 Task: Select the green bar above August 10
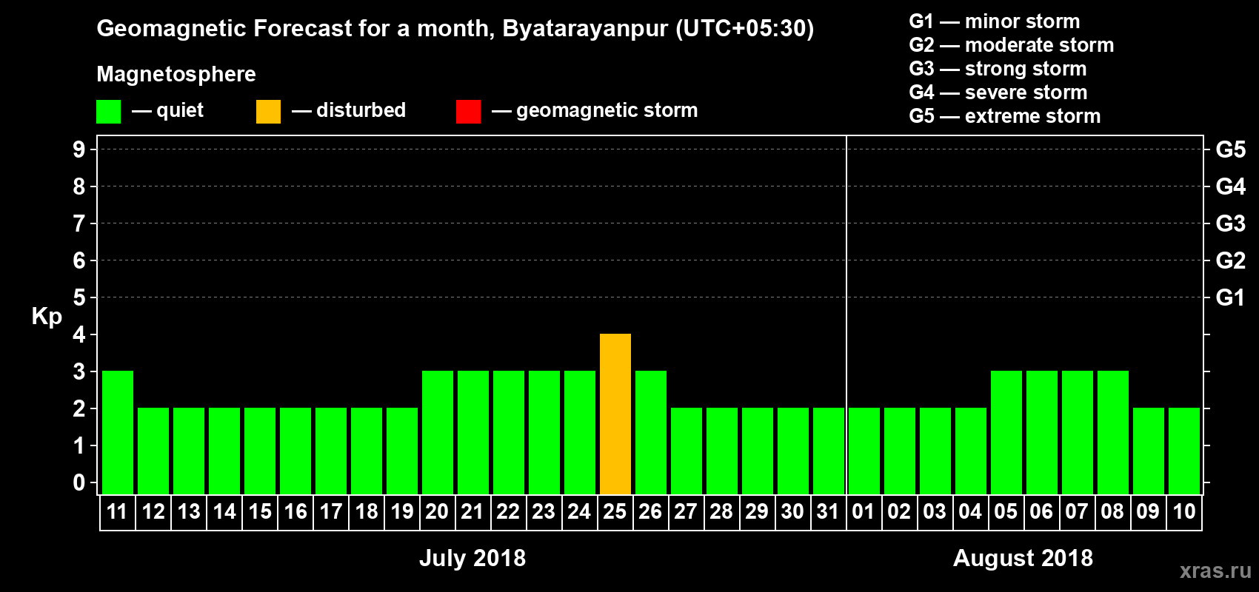[x=1183, y=451]
